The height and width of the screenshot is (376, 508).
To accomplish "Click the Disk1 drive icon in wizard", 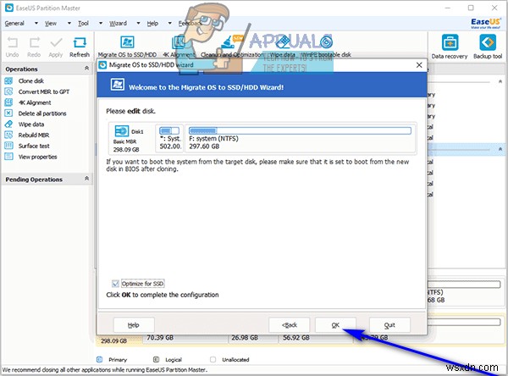I will [122, 131].
